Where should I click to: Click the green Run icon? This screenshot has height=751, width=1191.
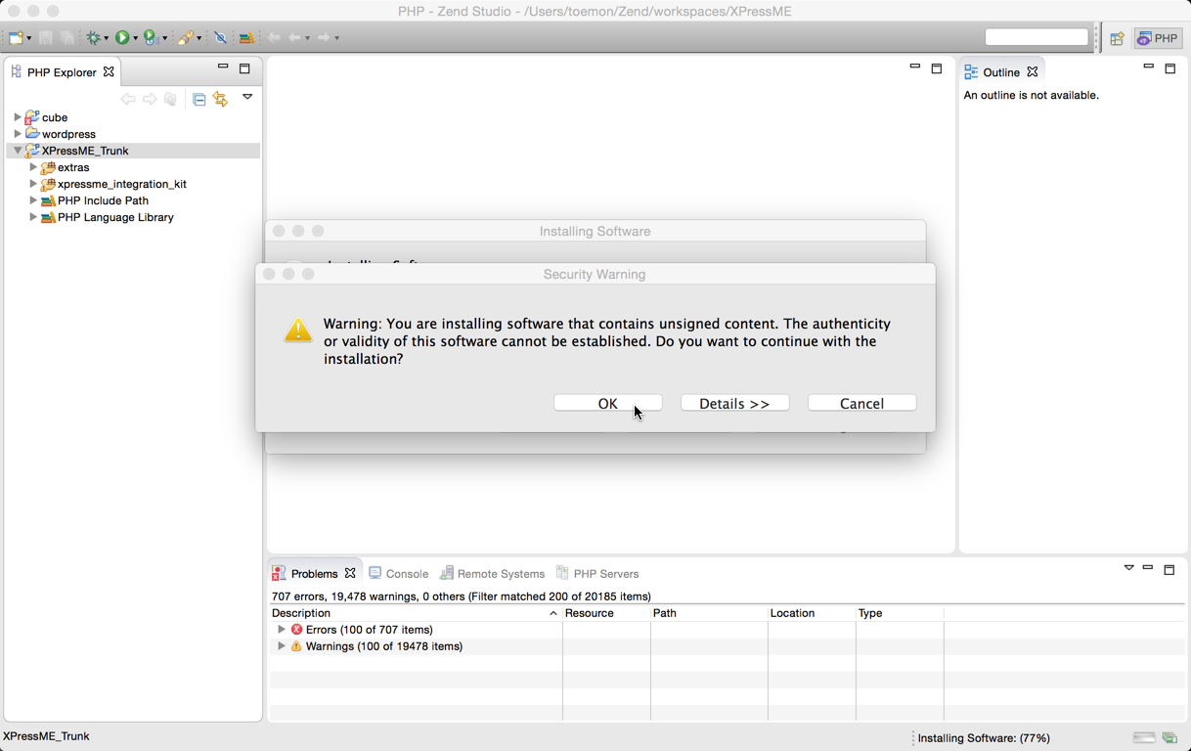122,37
